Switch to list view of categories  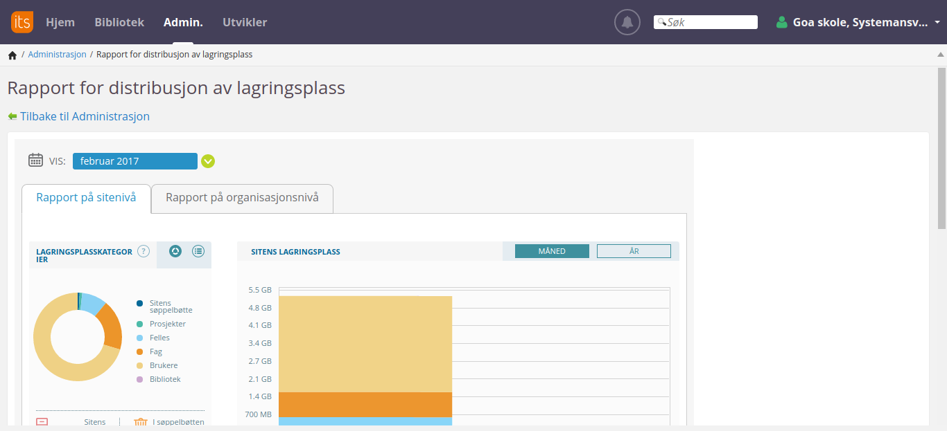pos(198,251)
